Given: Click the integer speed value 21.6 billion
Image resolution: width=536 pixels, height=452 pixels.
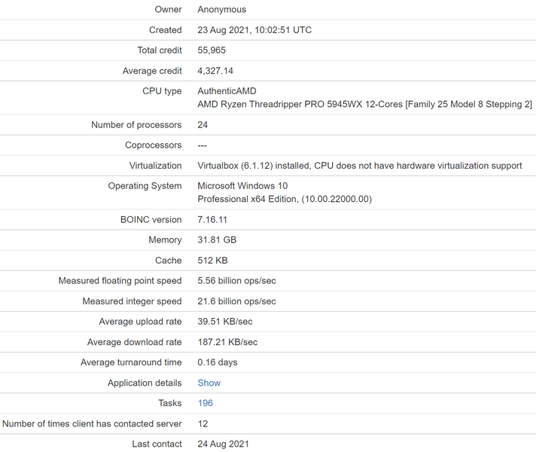Looking at the screenshot, I should pos(236,301).
